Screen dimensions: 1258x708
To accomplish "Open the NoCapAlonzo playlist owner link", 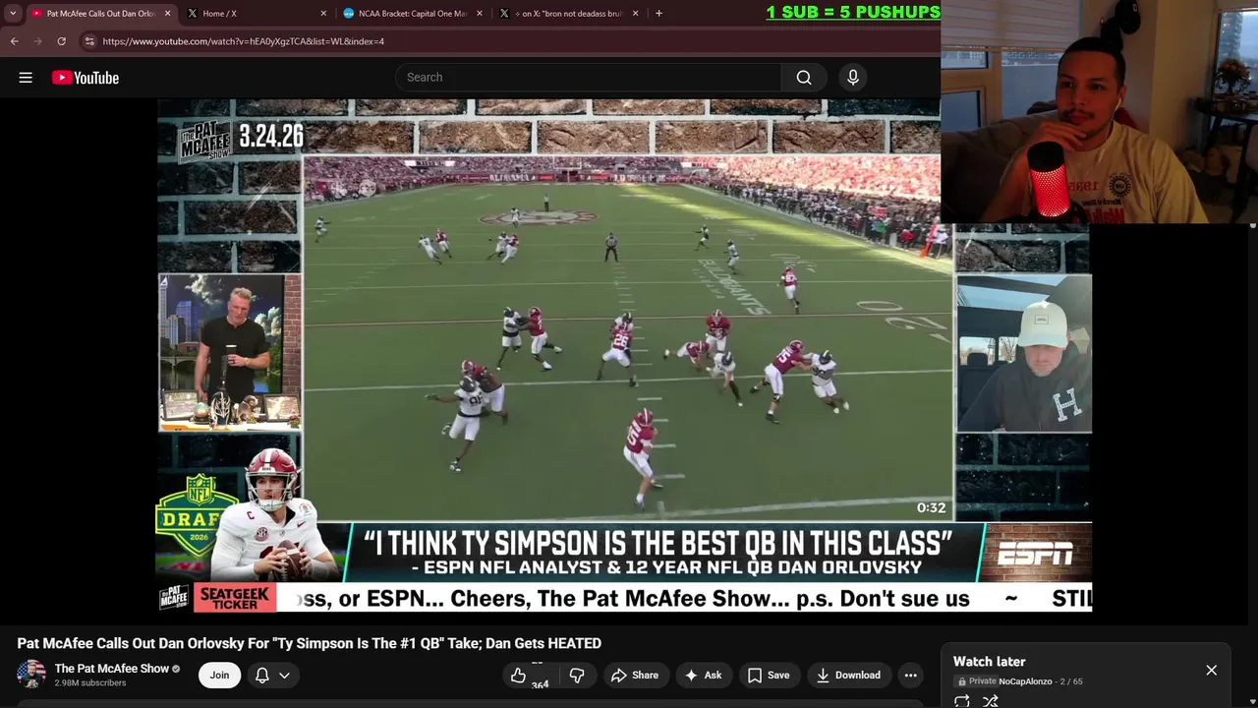I will 1025,681.
